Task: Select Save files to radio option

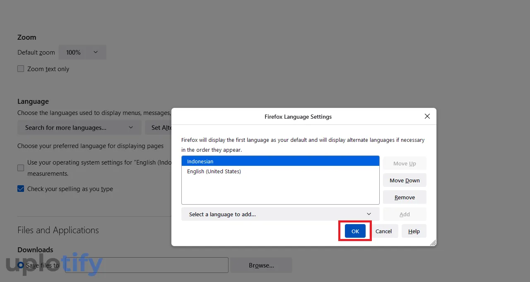Action: click(21, 265)
